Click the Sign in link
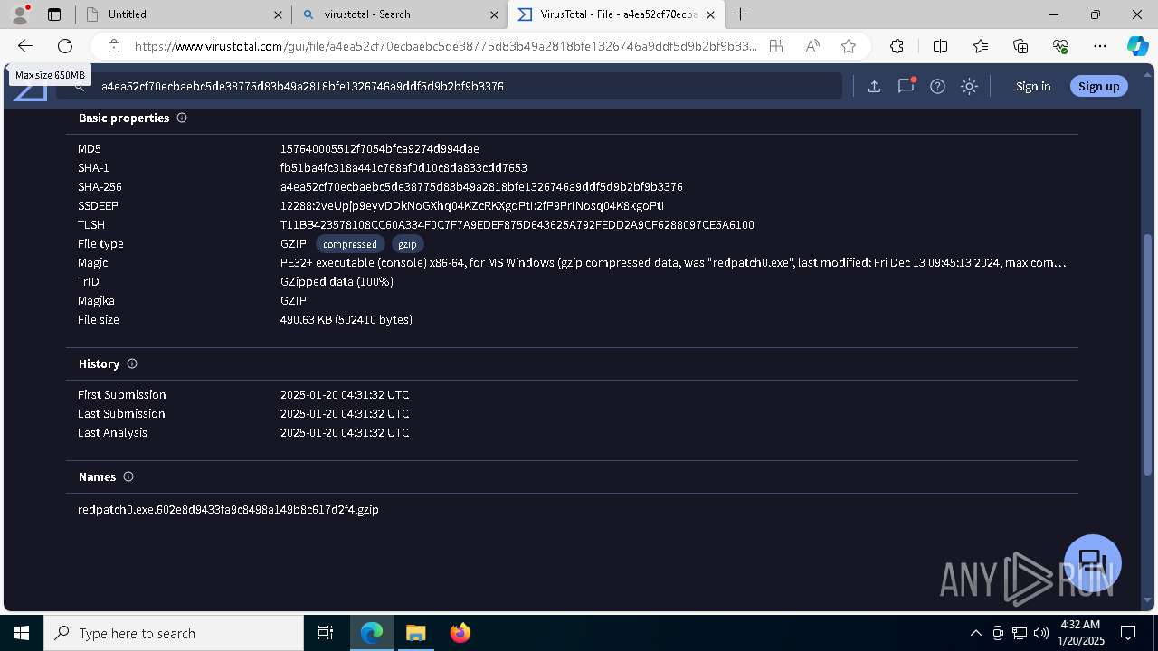 point(1033,86)
